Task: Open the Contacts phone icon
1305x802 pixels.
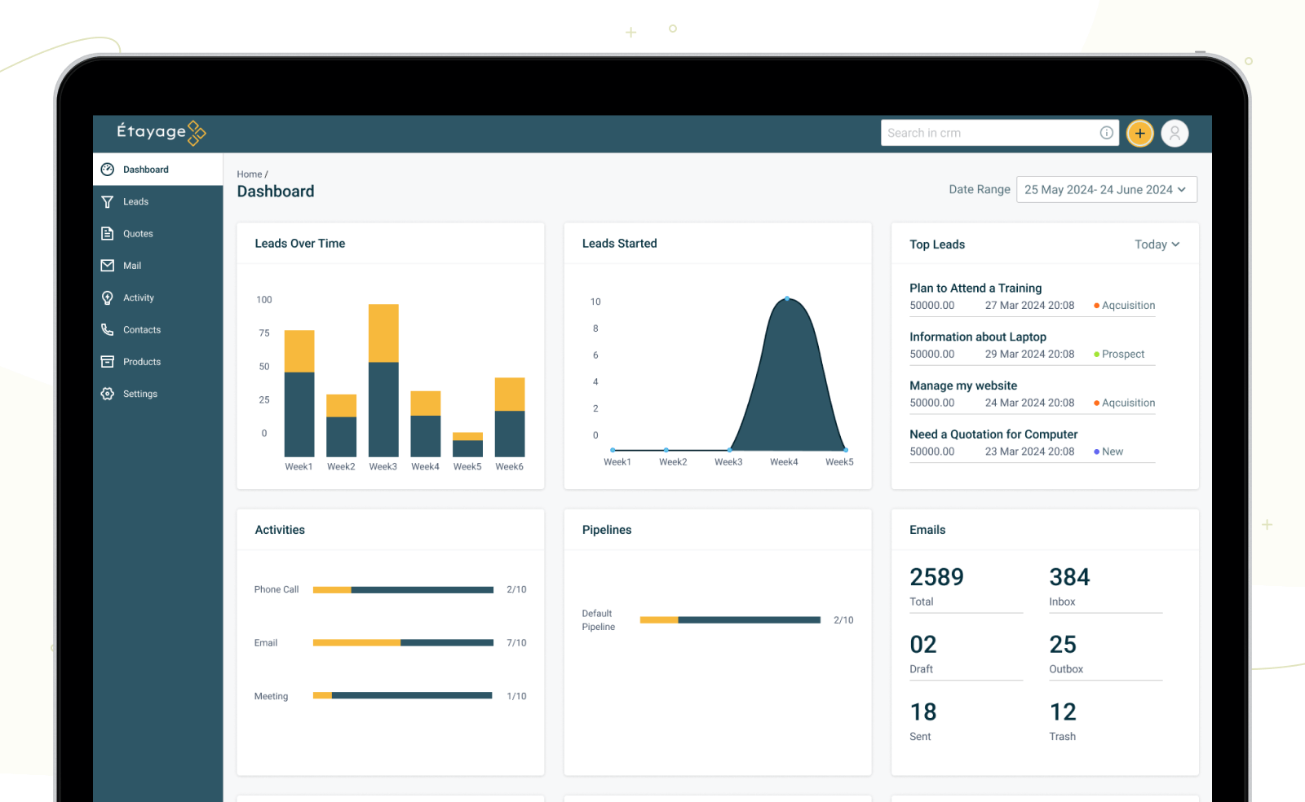Action: [108, 329]
